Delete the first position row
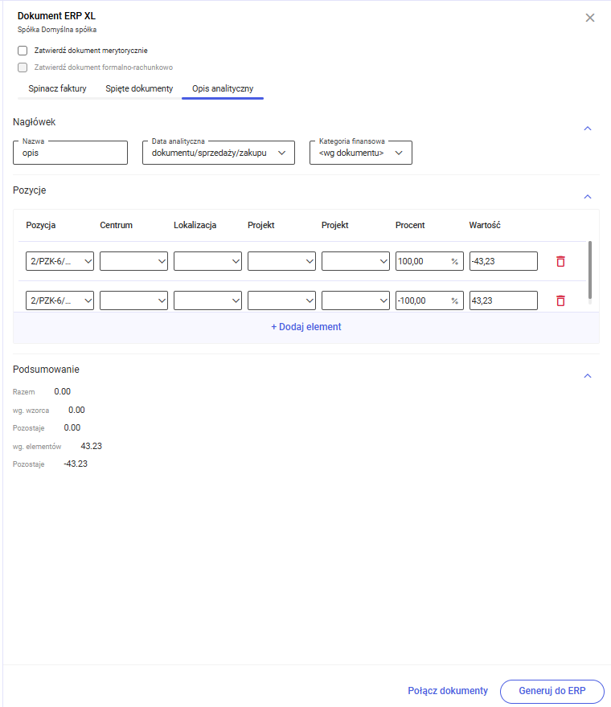The width and height of the screenshot is (611, 707). click(x=560, y=261)
